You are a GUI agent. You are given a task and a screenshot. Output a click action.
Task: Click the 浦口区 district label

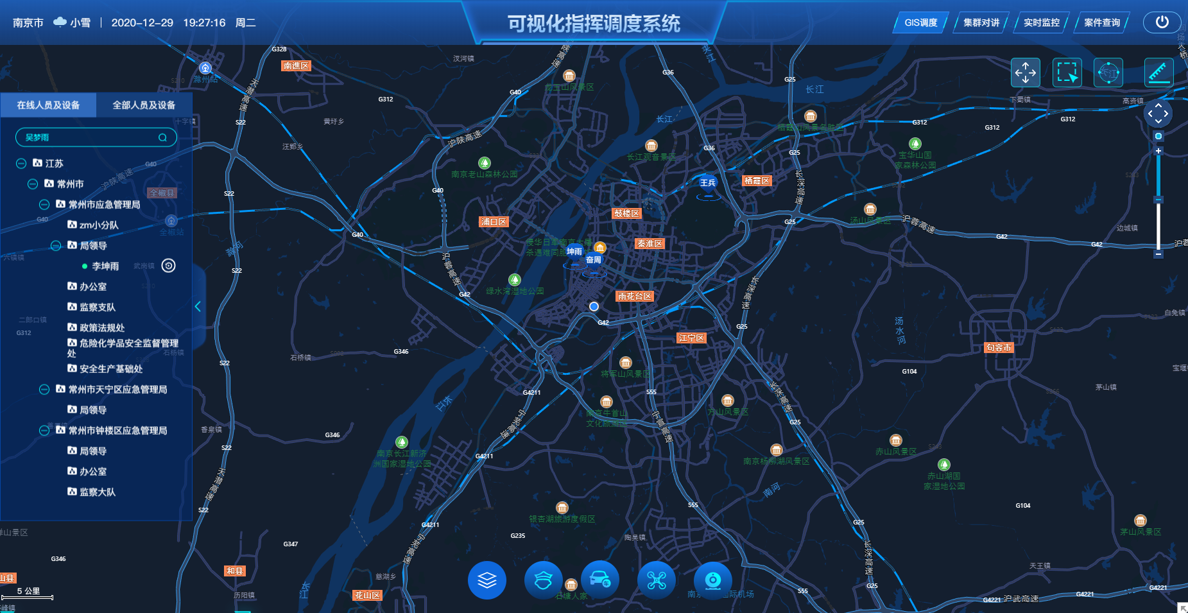(x=494, y=221)
